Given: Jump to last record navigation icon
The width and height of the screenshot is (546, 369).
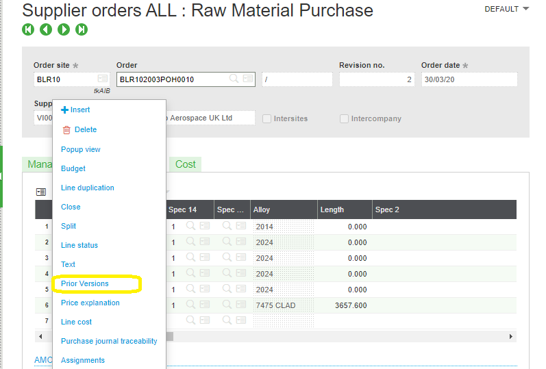Looking at the screenshot, I should (82, 29).
